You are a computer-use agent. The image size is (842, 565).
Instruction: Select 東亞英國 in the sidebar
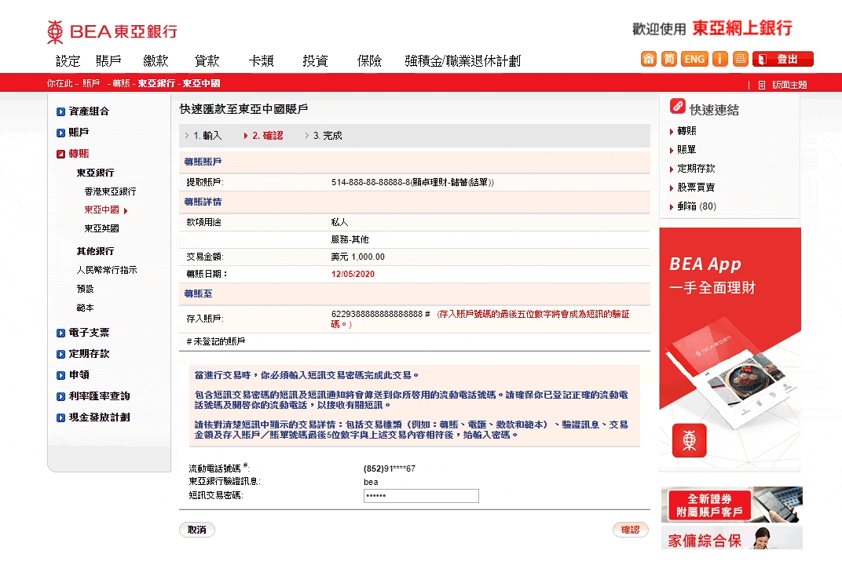click(101, 228)
